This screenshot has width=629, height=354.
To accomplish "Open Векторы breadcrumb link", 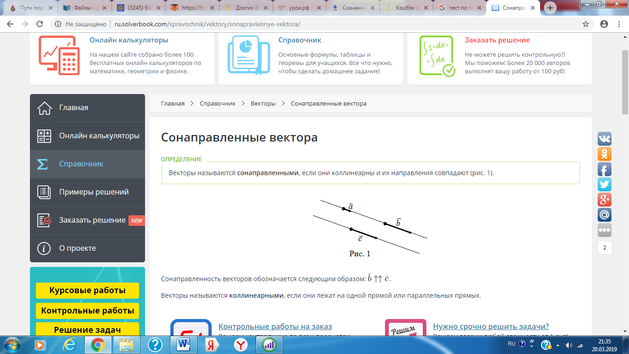I will pos(263,104).
